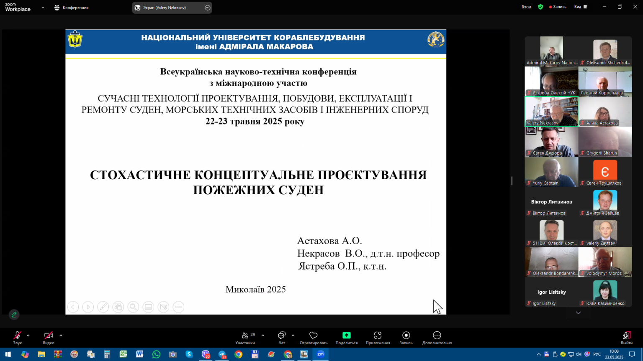Click Вход sign-in link at top

(x=527, y=7)
